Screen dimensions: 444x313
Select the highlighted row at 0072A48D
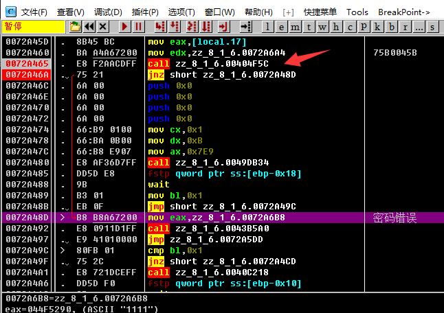click(222, 218)
